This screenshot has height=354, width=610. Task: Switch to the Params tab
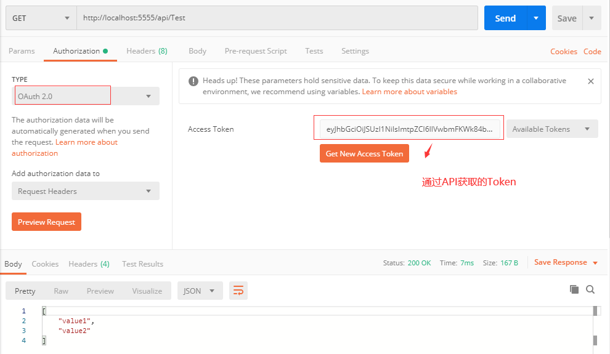22,51
